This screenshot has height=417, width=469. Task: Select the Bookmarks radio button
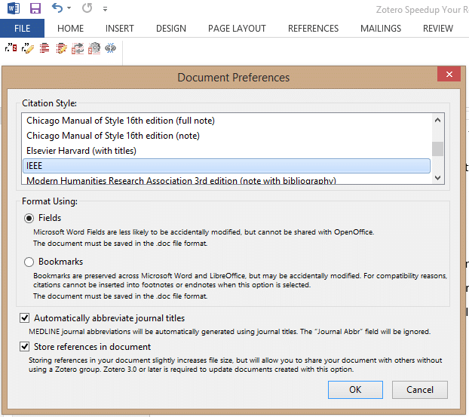click(x=29, y=262)
